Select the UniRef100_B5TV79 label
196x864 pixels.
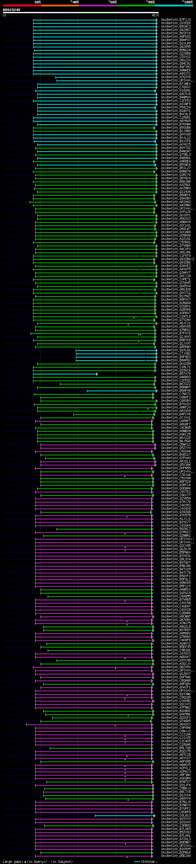tap(176, 374)
